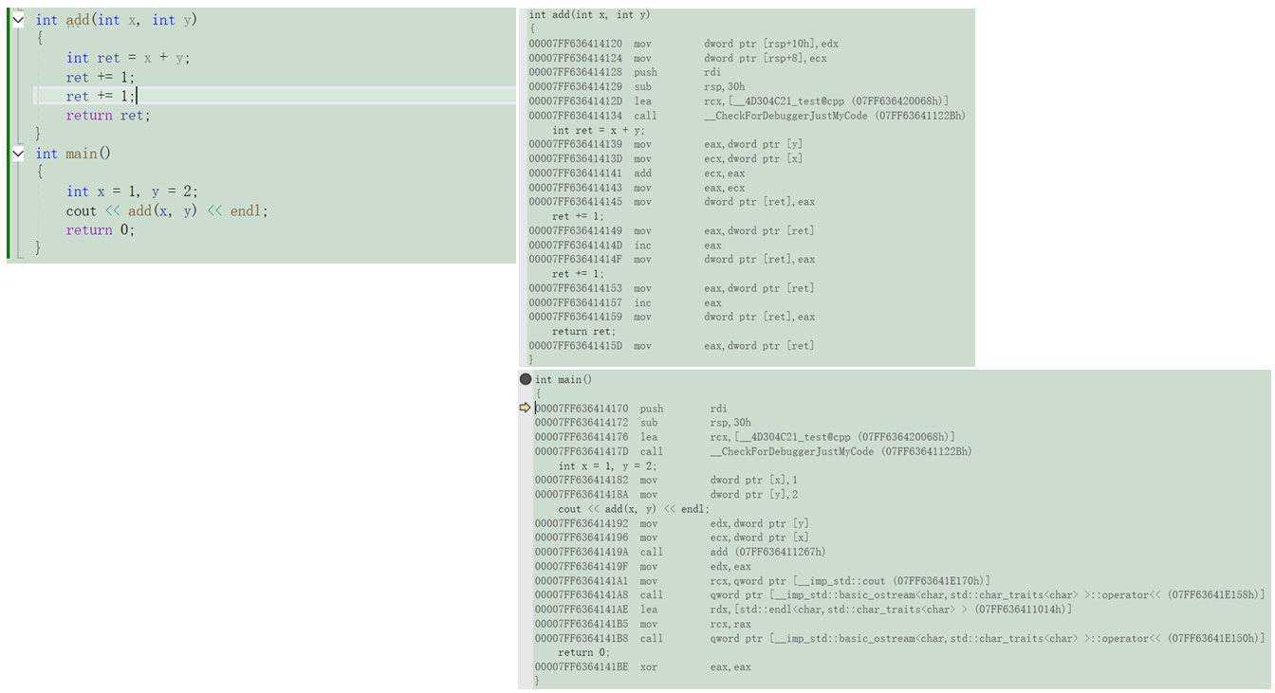This screenshot has width=1275, height=693.
Task: Select 'mov dword ptr [y],2' at 00007FF63641418A
Action: tap(666, 495)
